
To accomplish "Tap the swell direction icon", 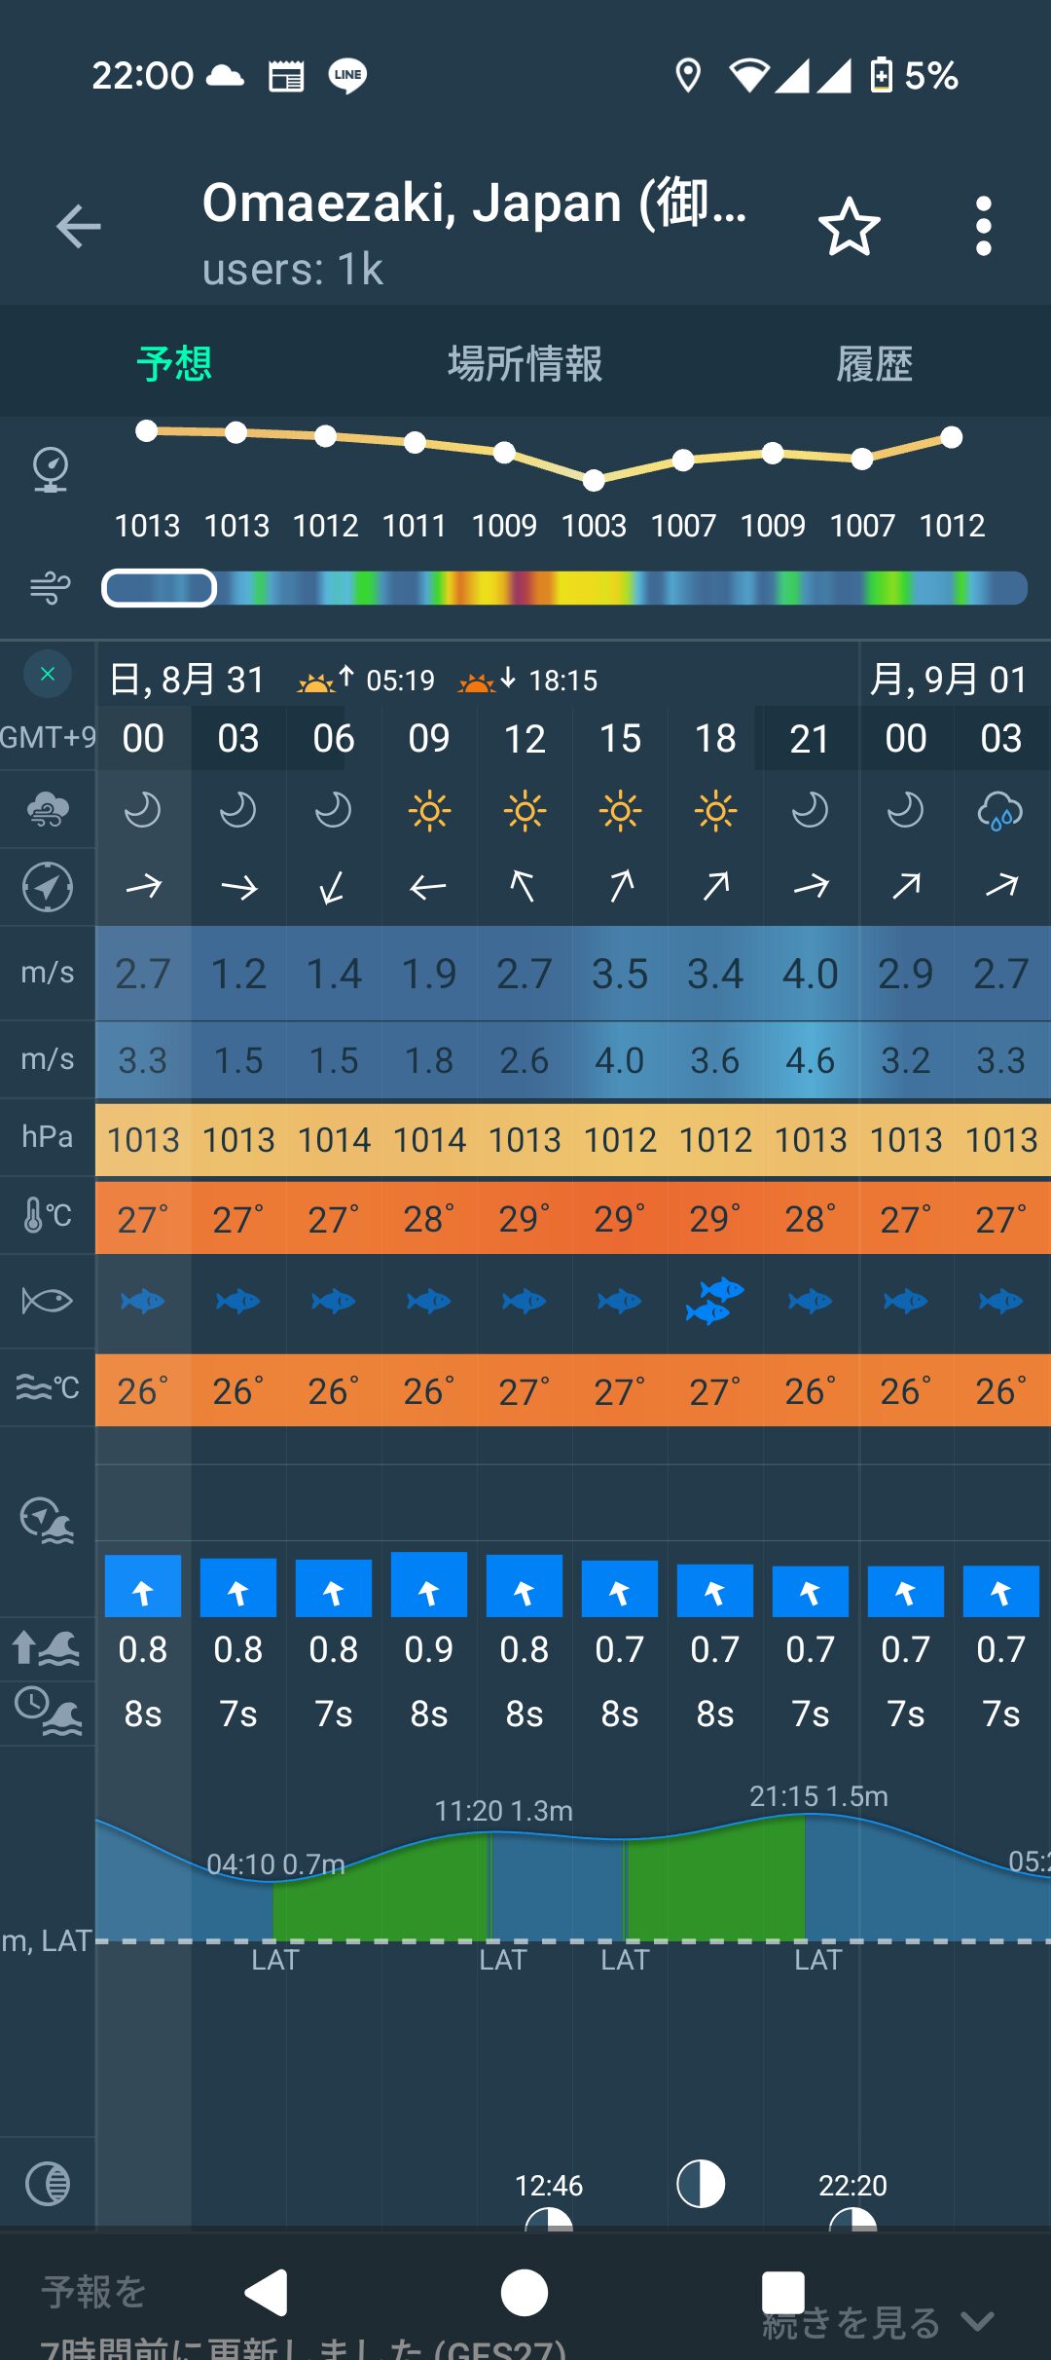I will point(48,1521).
